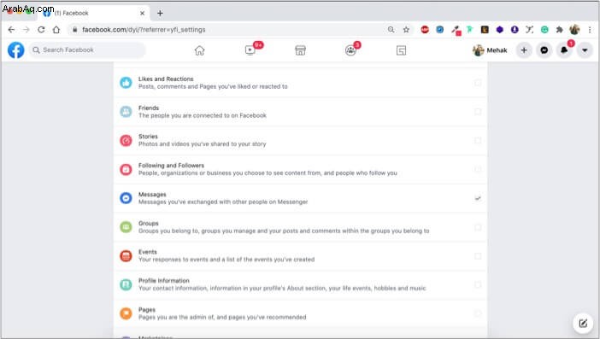
Task: Open the Messenger icon in header
Action: [x=544, y=50]
